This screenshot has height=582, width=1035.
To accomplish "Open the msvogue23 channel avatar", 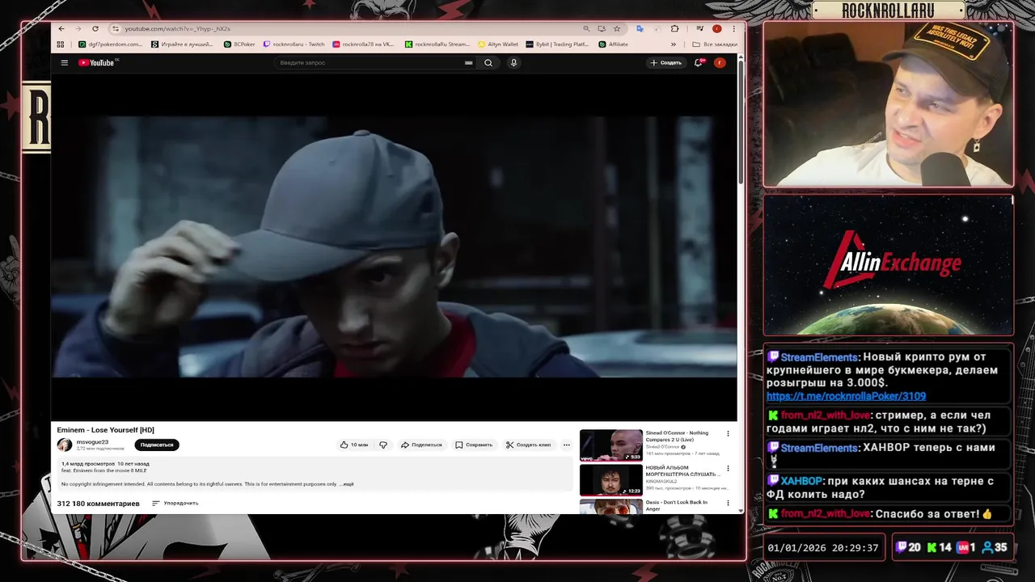I will coord(65,445).
